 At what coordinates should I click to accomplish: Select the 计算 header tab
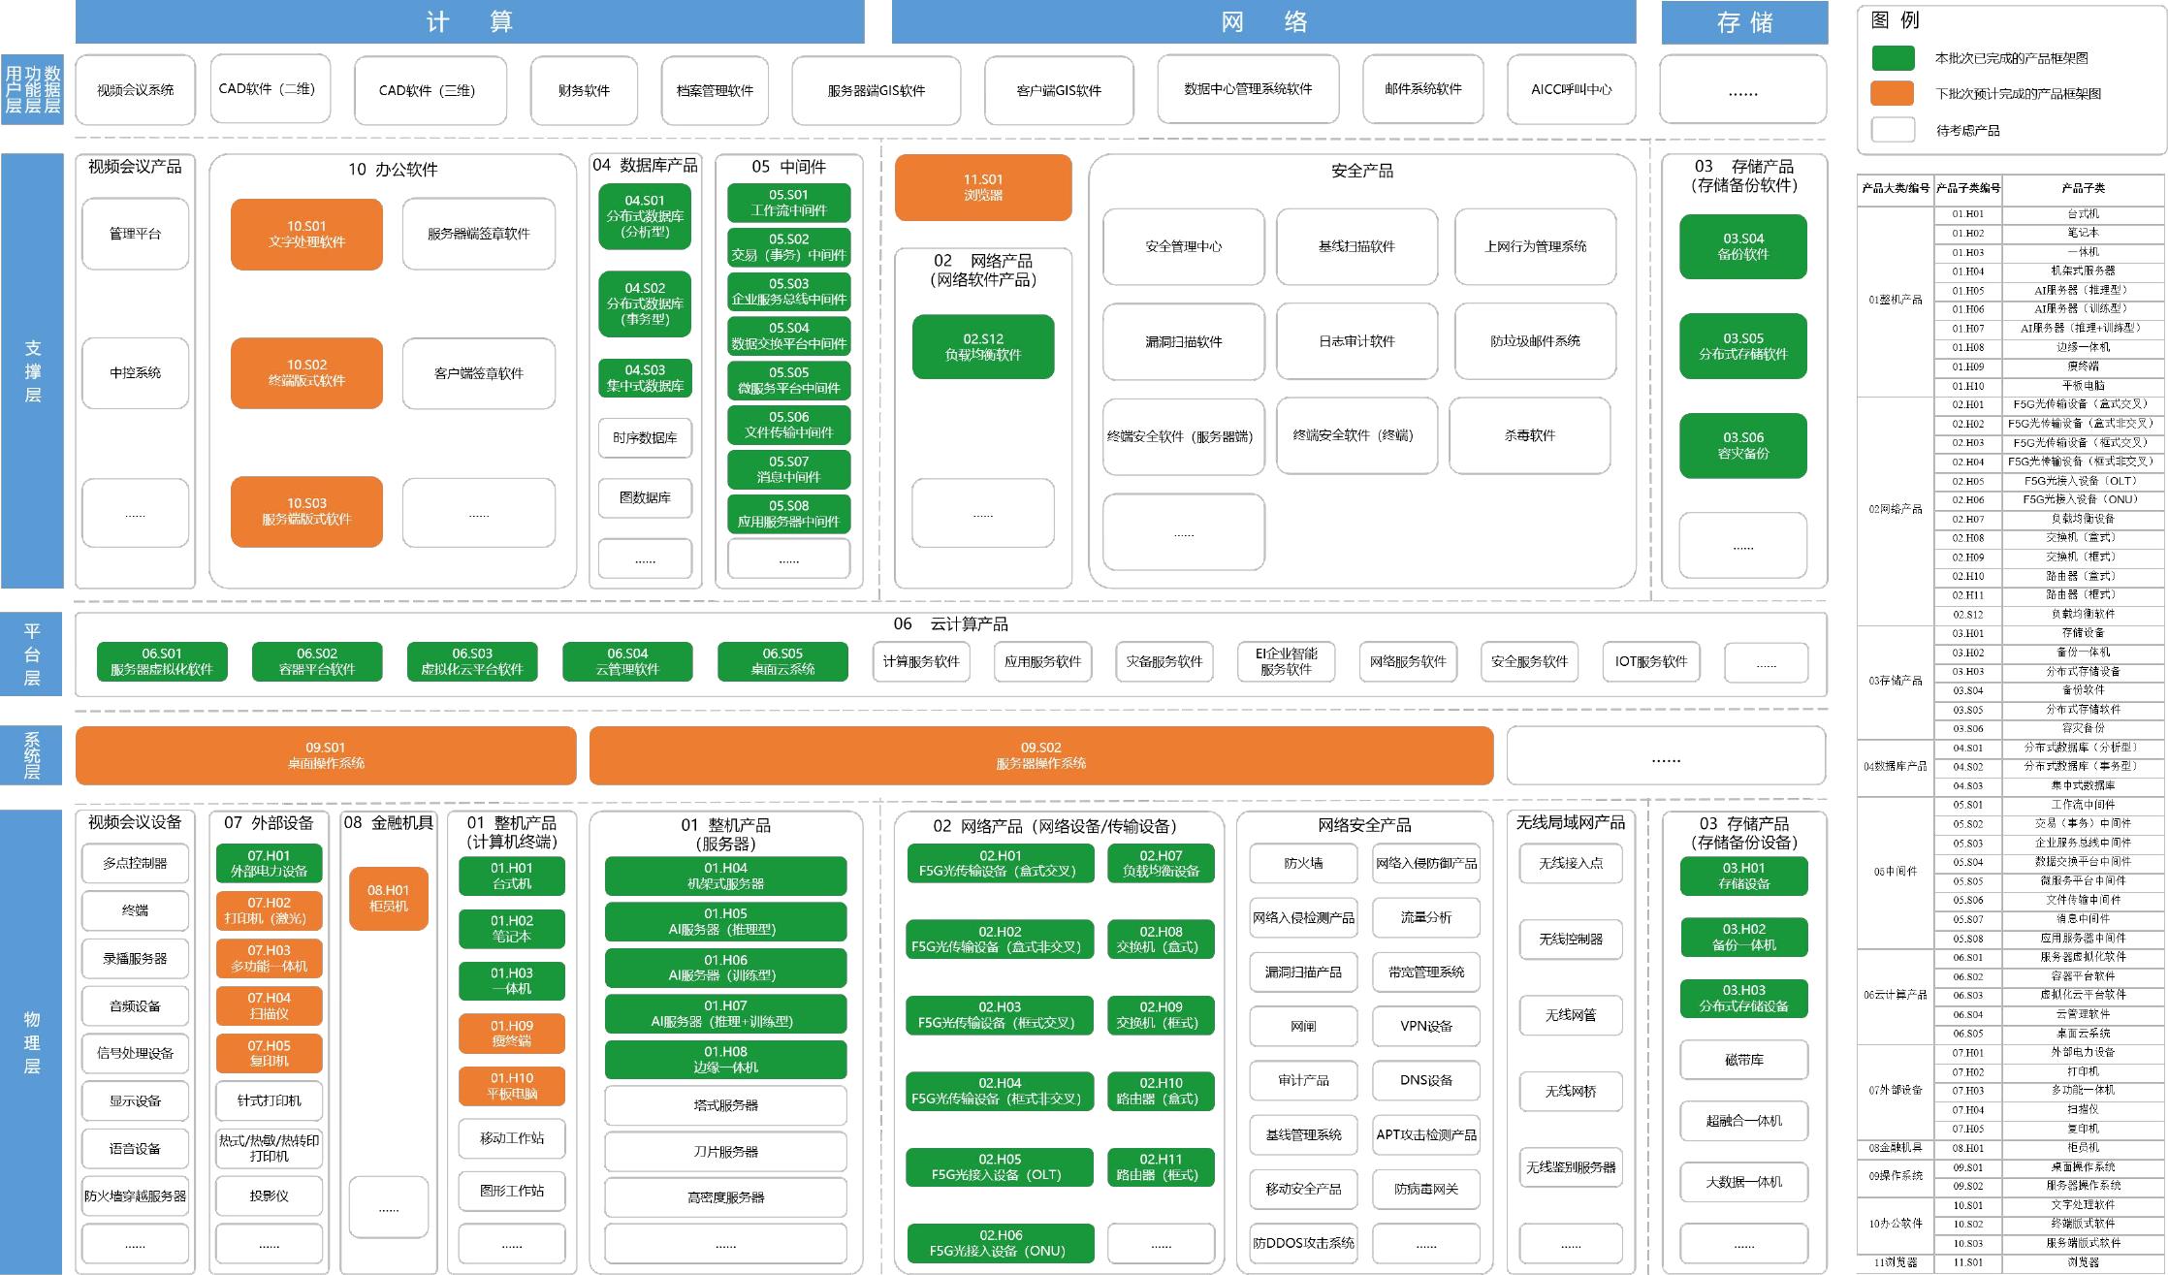coord(469,21)
